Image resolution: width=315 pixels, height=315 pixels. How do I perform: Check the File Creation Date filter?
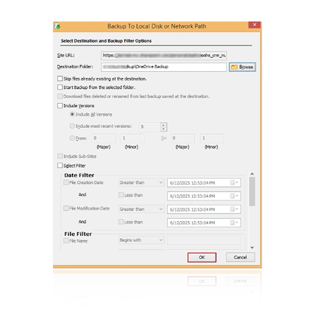pyautogui.click(x=66, y=182)
